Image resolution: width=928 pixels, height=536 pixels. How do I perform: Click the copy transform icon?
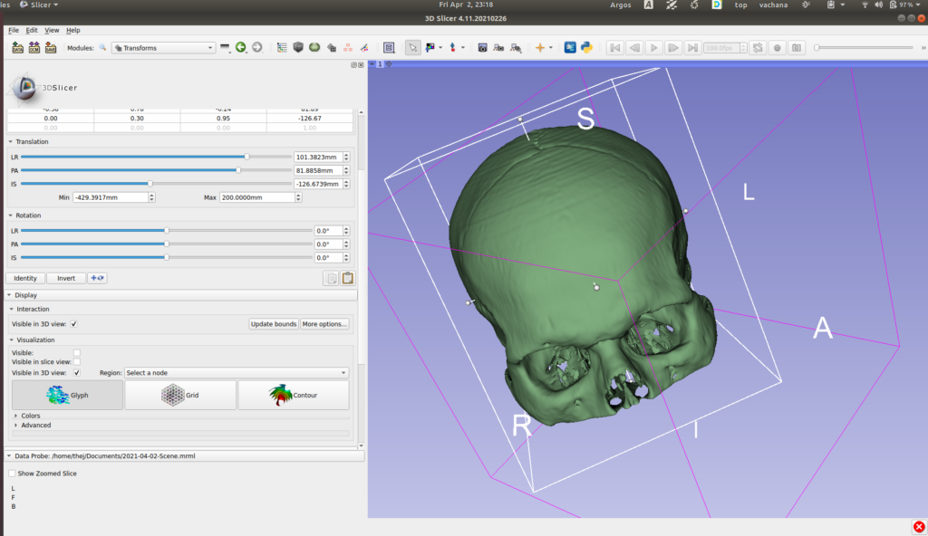(x=332, y=278)
